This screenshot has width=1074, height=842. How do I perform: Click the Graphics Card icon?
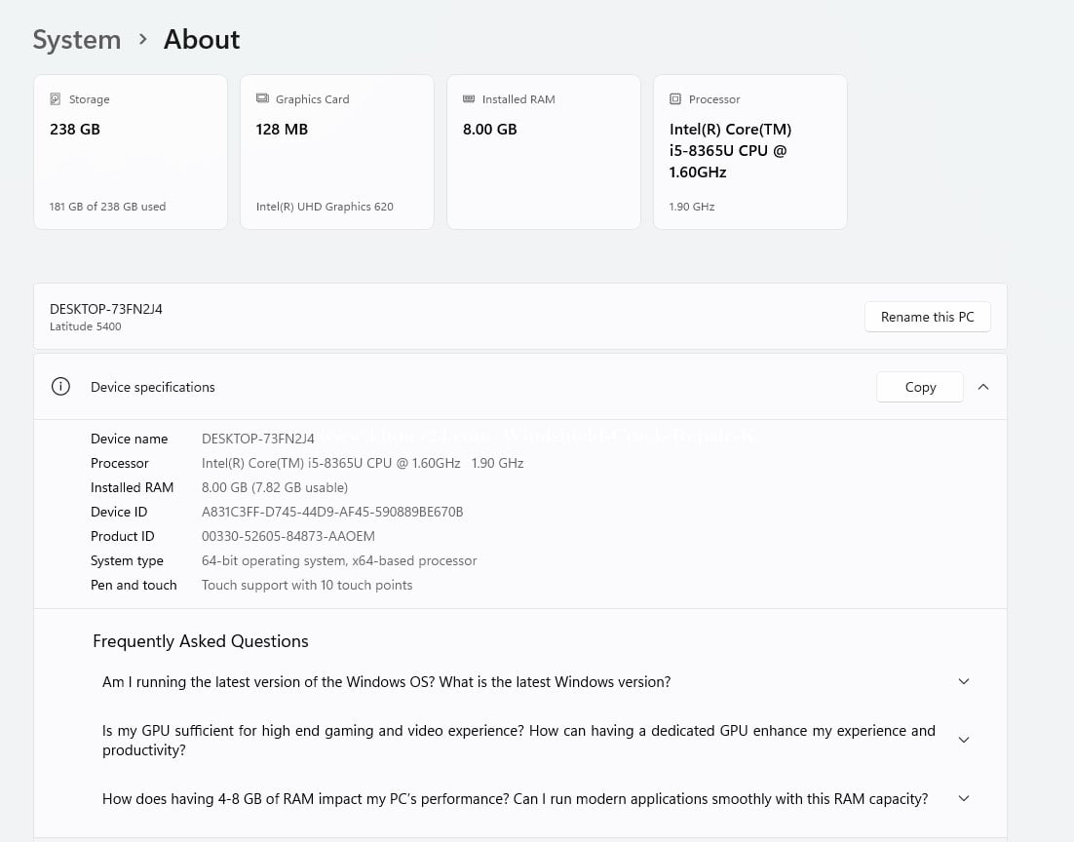point(262,99)
